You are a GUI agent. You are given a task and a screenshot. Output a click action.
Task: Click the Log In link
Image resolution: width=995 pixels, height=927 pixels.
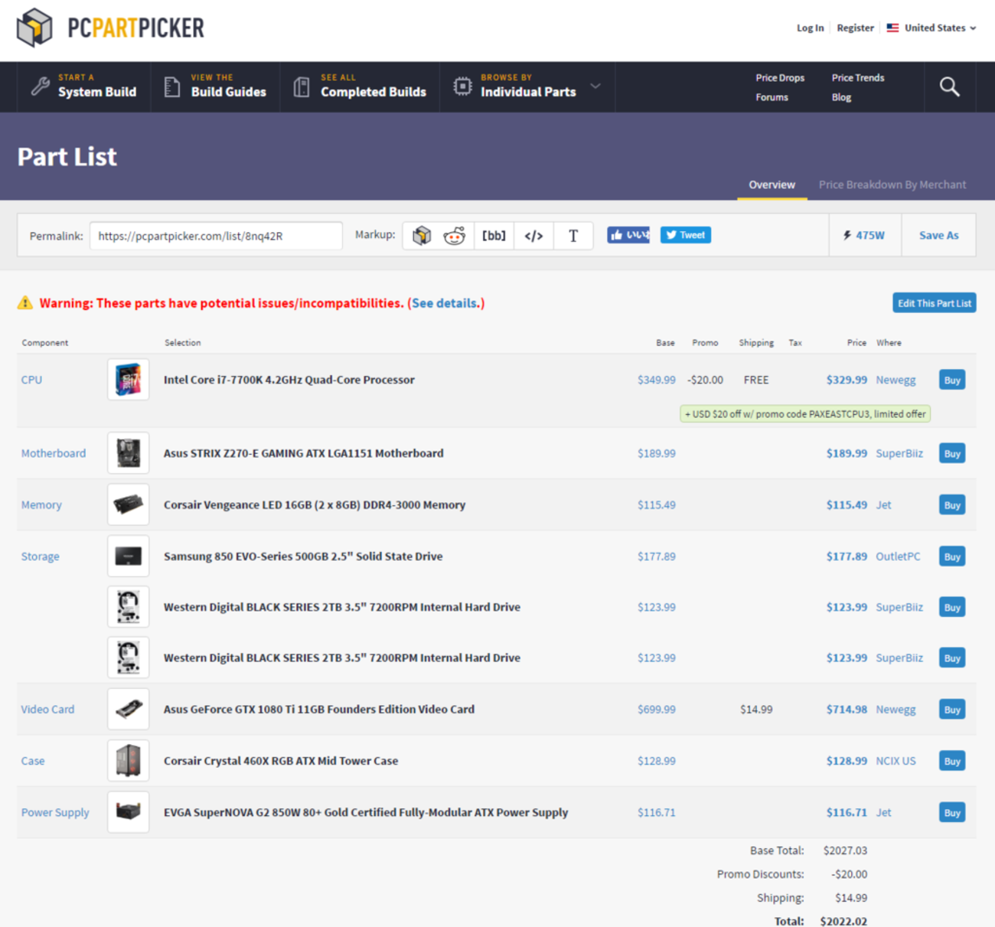pos(810,28)
